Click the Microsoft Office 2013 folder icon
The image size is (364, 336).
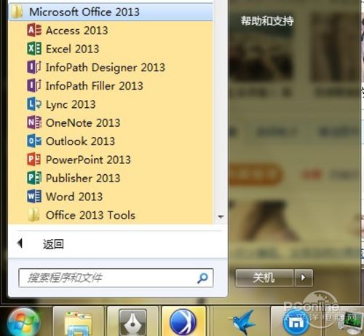(x=17, y=12)
